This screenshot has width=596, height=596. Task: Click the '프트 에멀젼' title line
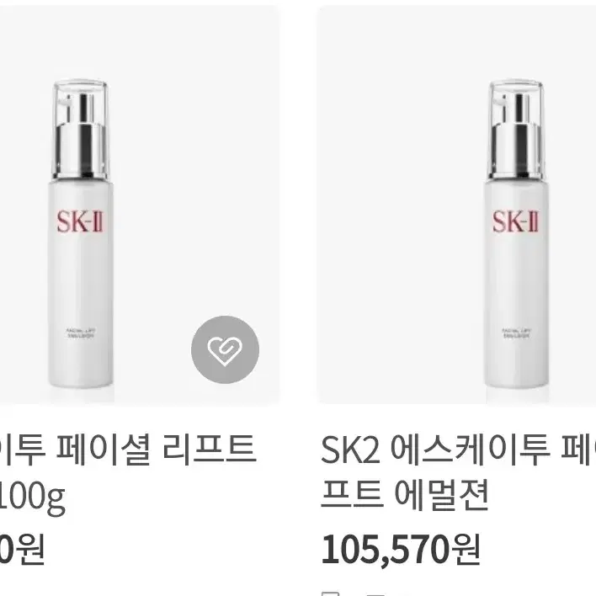click(x=404, y=494)
